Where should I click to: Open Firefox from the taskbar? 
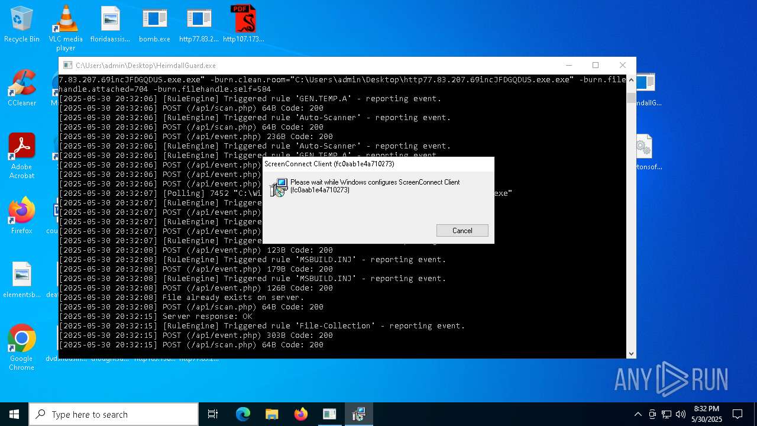point(300,414)
